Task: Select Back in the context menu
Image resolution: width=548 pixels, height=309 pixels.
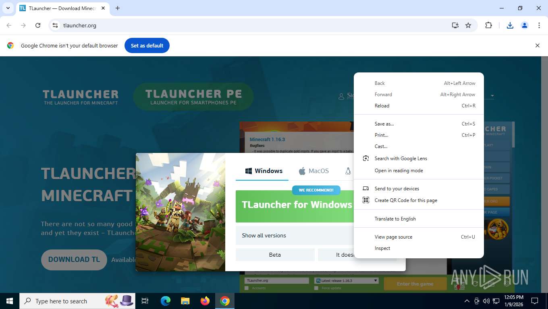Action: tap(419, 83)
